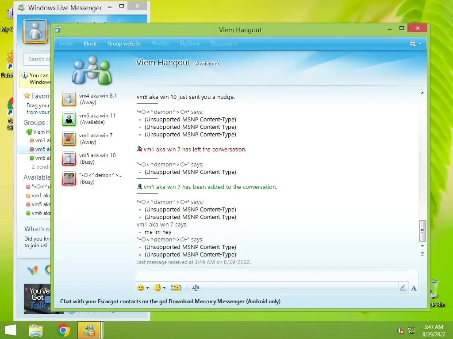Click the muted volume tray icon
This screenshot has width=453, height=339.
click(400, 331)
